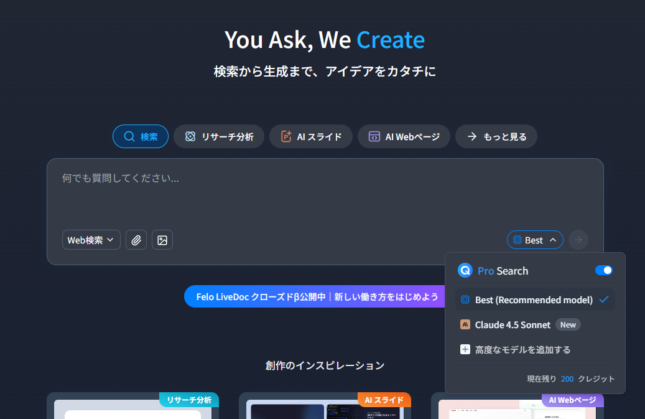645x419 pixels.
Task: Click the send arrow button
Action: [578, 240]
